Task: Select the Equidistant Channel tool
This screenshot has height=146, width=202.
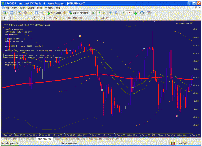Action: pyautogui.click(x=34, y=18)
